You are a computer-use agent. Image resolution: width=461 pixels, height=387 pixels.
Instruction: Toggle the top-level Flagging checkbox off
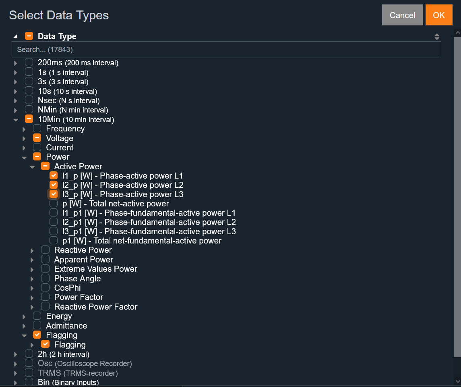point(37,335)
